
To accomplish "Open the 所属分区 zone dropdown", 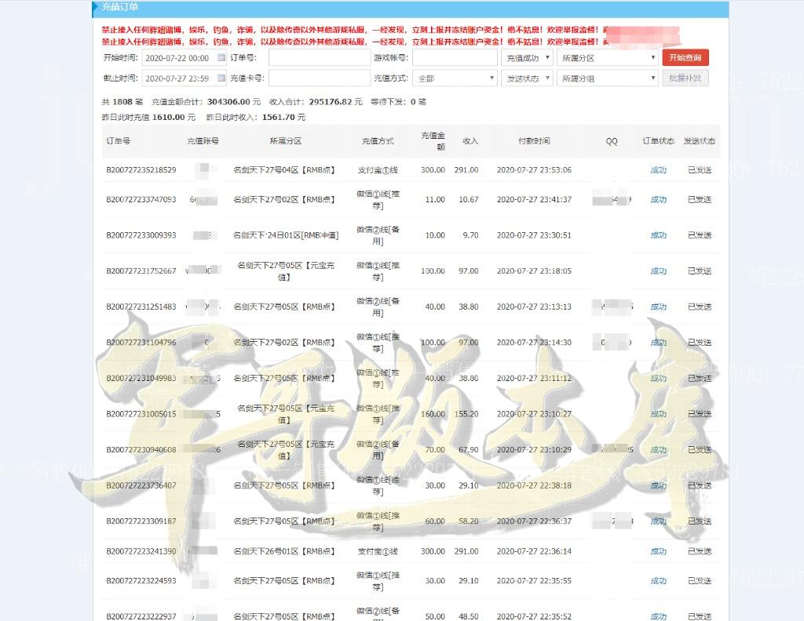I will point(607,57).
